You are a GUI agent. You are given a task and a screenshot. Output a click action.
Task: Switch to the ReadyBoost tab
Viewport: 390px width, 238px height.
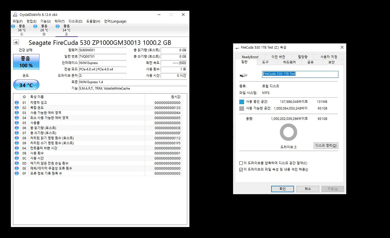click(250, 57)
